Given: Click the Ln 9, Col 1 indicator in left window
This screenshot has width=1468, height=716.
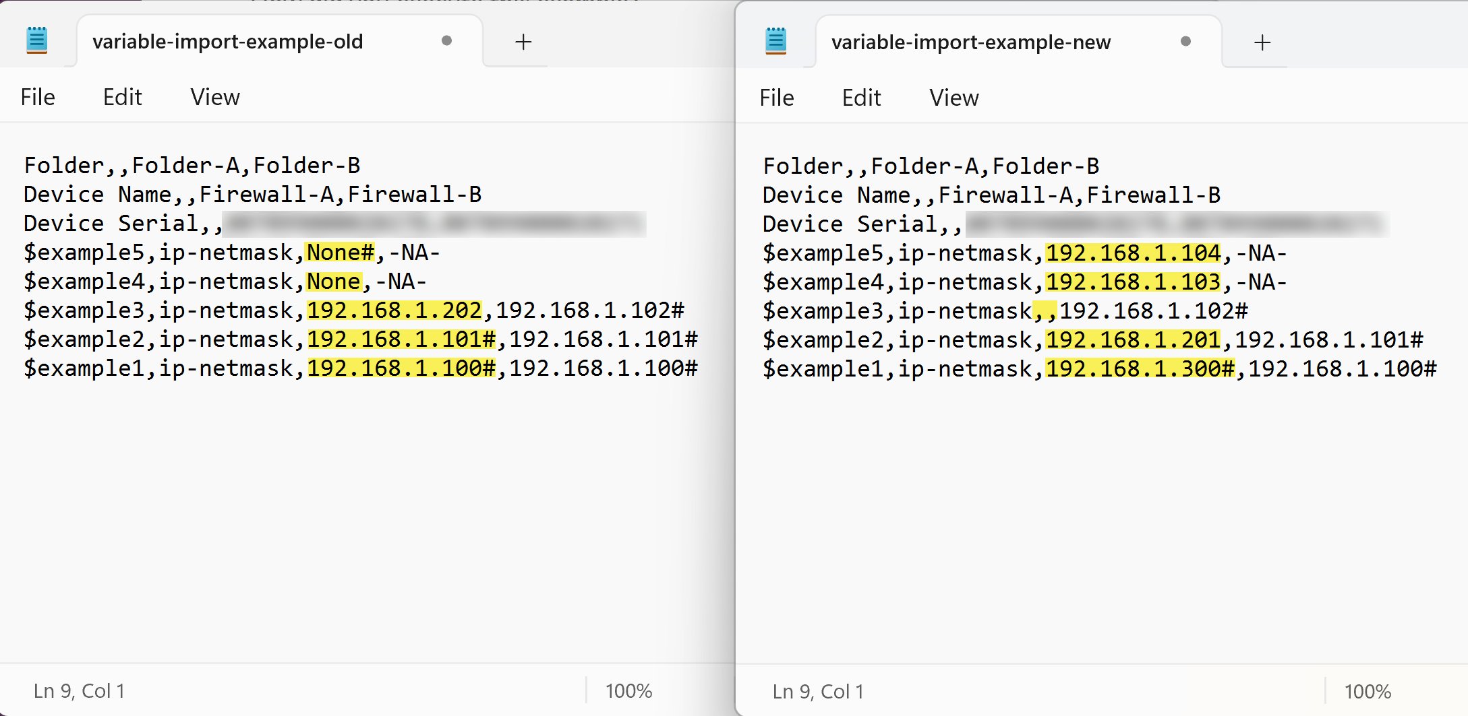Looking at the screenshot, I should tap(79, 691).
